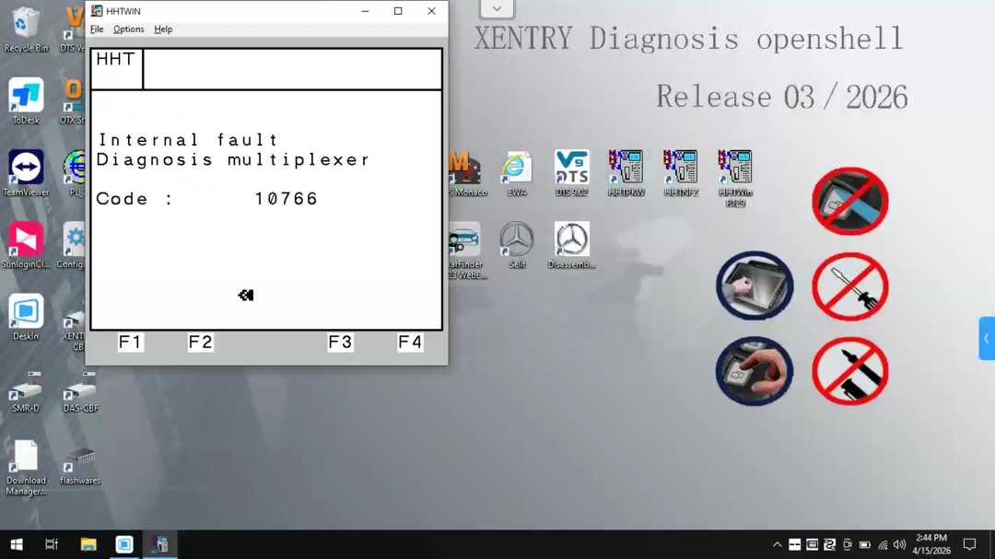The height and width of the screenshot is (559, 995).
Task: Select the 'Internal fault' message line
Action: click(188, 140)
